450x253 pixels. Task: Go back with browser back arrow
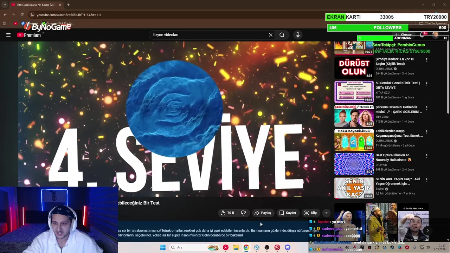click(5, 15)
